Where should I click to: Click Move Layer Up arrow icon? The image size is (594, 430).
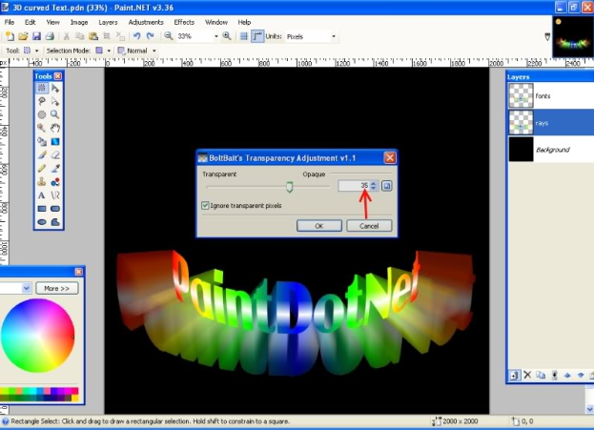coord(567,375)
